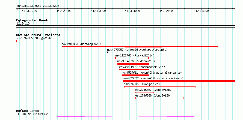Select the esv2746368 red interval line
Image resolution: width=243 pixels, height=120 pixels.
click(159, 98)
